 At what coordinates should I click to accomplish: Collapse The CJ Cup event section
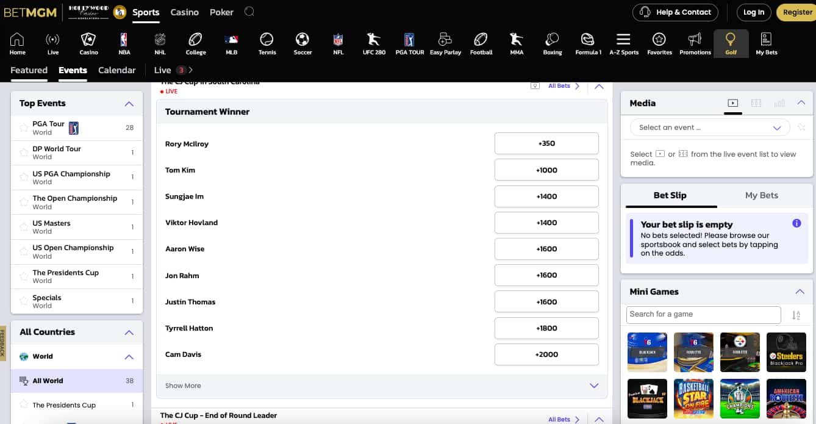599,86
